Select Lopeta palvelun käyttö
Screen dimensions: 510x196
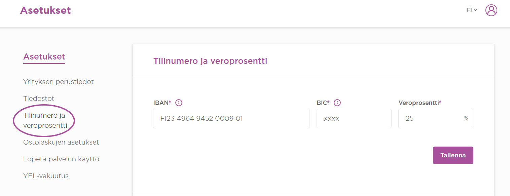pyautogui.click(x=61, y=159)
